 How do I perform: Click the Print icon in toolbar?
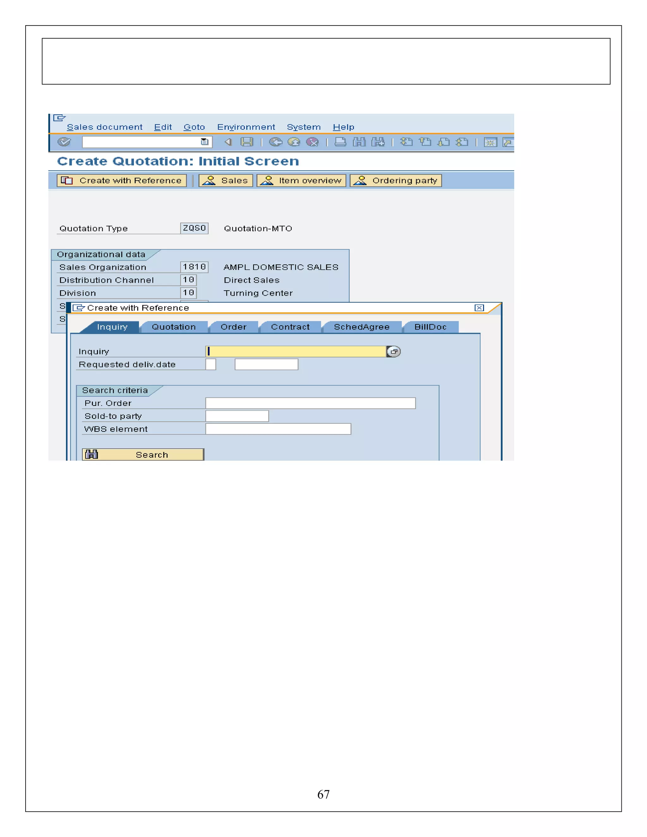(340, 142)
